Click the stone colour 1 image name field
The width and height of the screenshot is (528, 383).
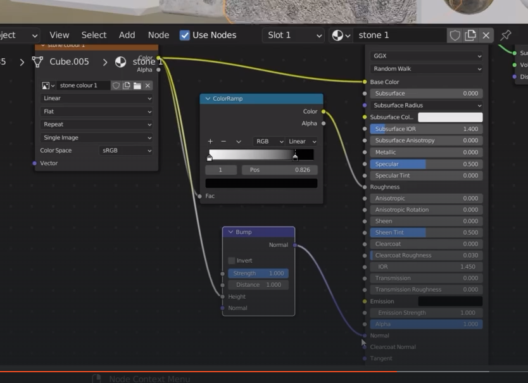[83, 85]
